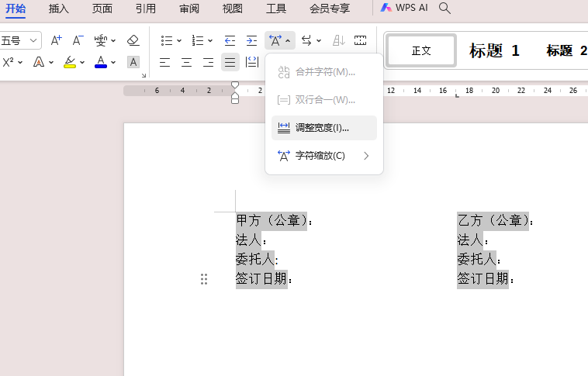Viewport: 588px width, 376px height.
Task: Select 调整宽度(I) menu item
Action: coord(324,128)
